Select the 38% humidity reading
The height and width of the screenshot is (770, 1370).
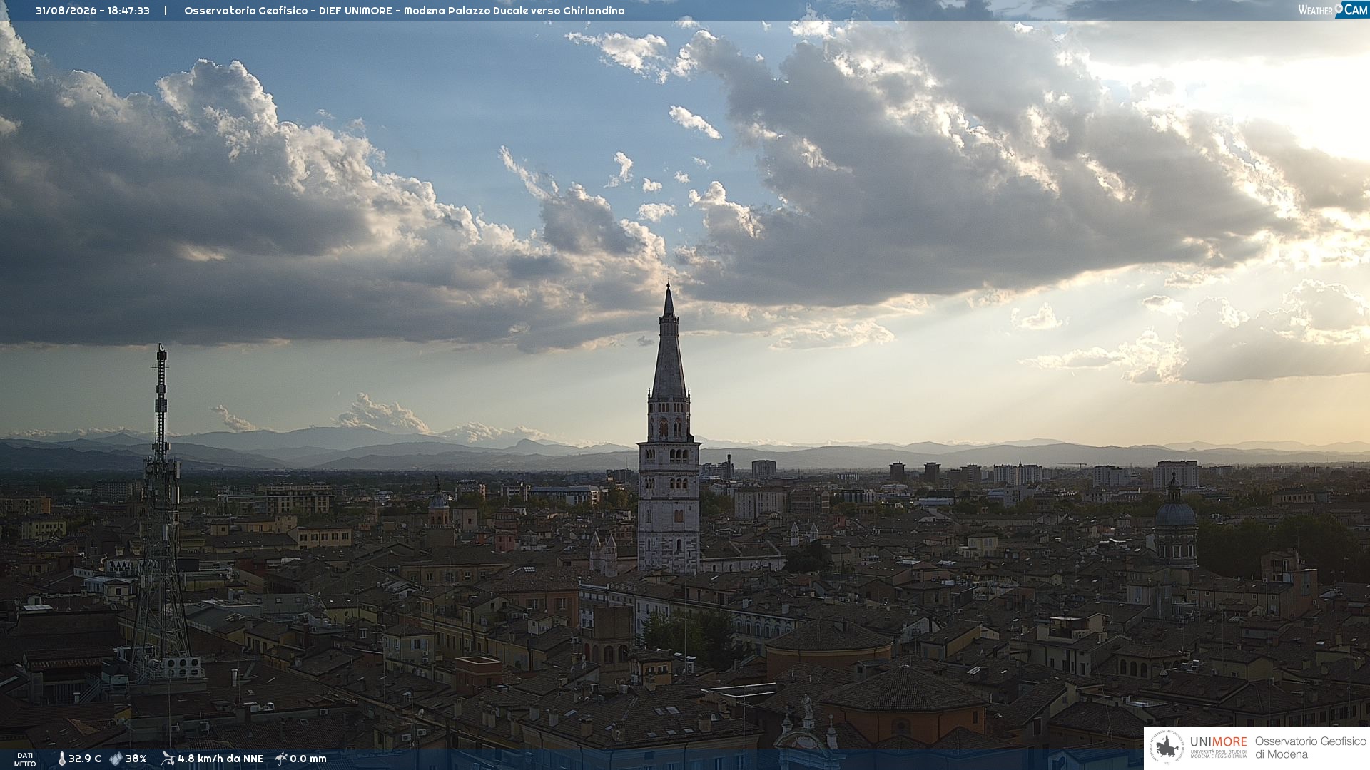(136, 759)
